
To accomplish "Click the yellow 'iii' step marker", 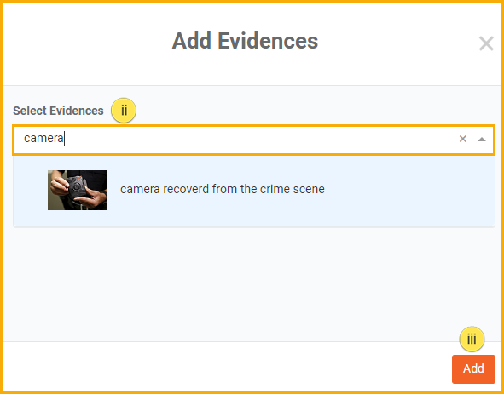I will click(472, 340).
